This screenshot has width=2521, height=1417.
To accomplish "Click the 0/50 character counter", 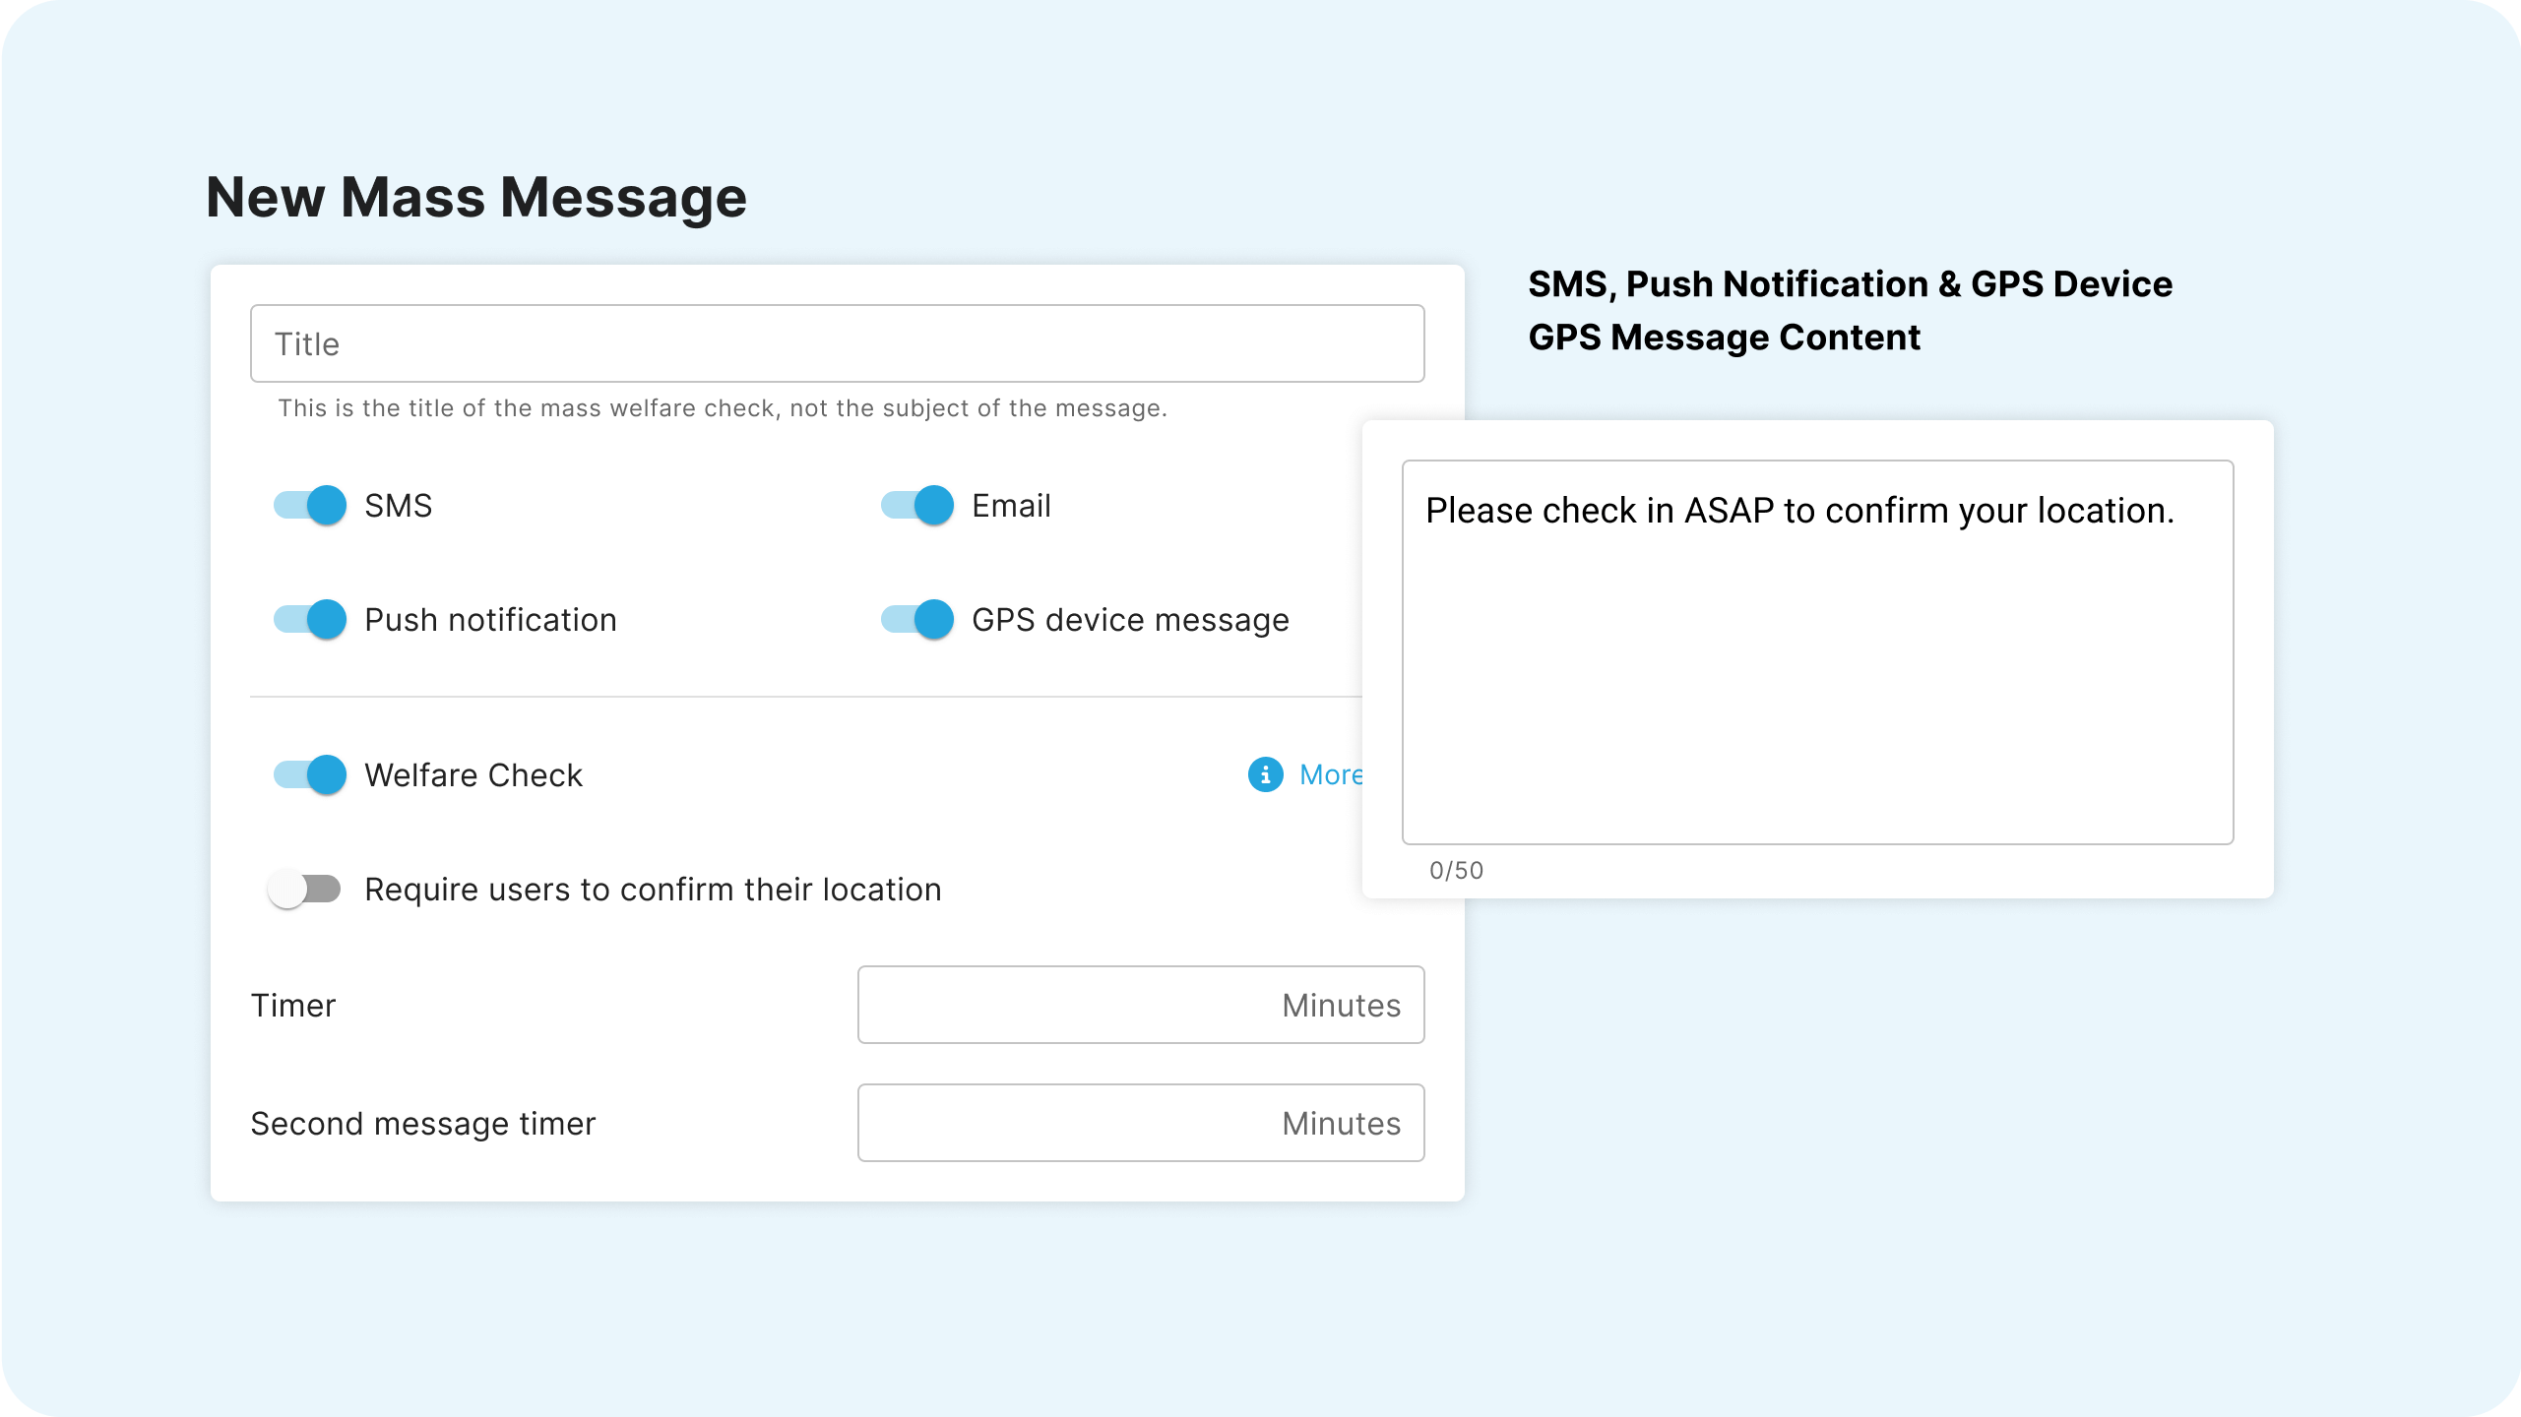I will [x=1456, y=871].
